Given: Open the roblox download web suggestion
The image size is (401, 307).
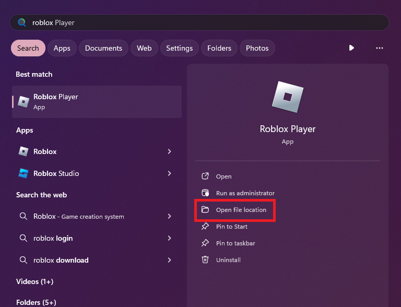Looking at the screenshot, I should pyautogui.click(x=97, y=260).
